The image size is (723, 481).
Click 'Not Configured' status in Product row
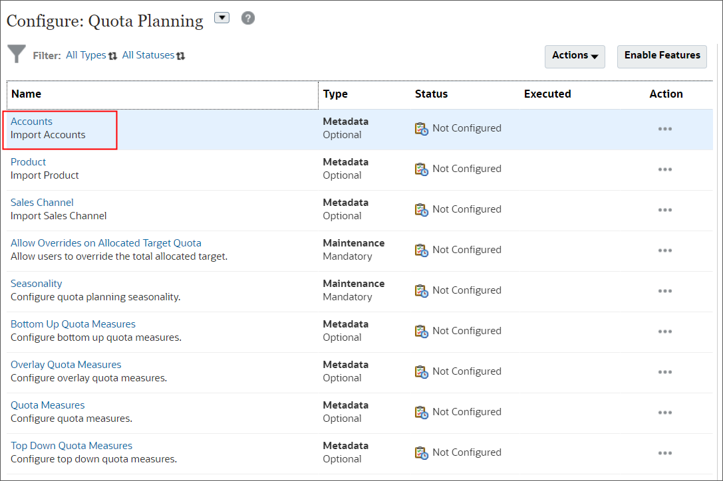click(467, 169)
